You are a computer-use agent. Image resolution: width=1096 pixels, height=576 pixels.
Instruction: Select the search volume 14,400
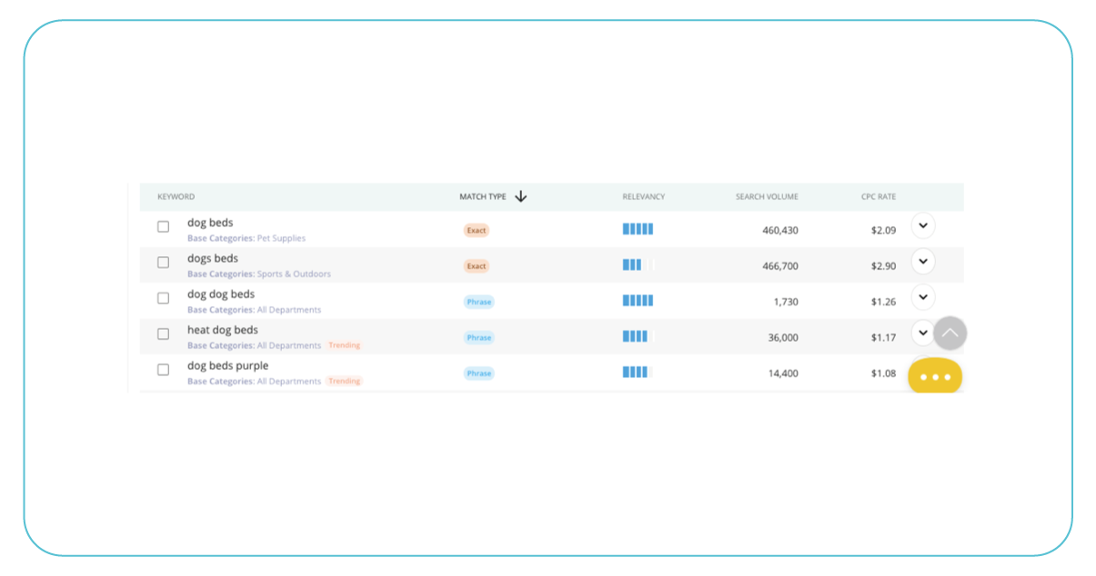783,373
